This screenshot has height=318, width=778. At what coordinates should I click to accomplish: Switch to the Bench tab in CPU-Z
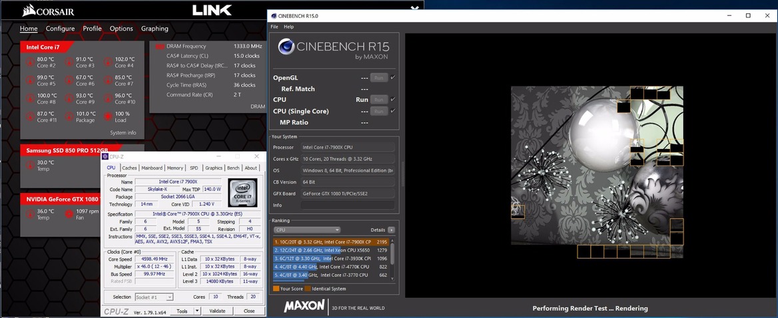tap(233, 168)
